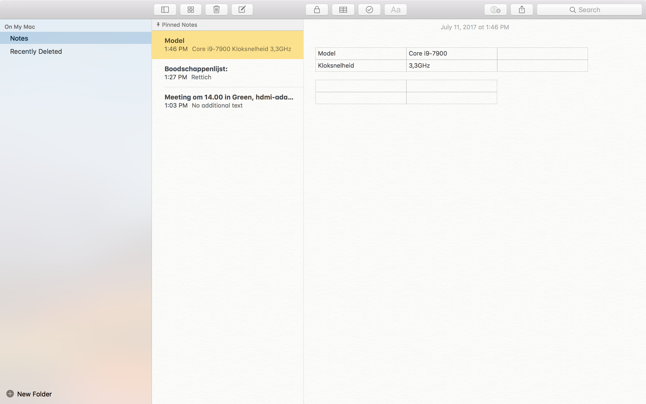Screen dimensions: 646x404
Task: Delete the note with trash icon
Action: (x=217, y=10)
